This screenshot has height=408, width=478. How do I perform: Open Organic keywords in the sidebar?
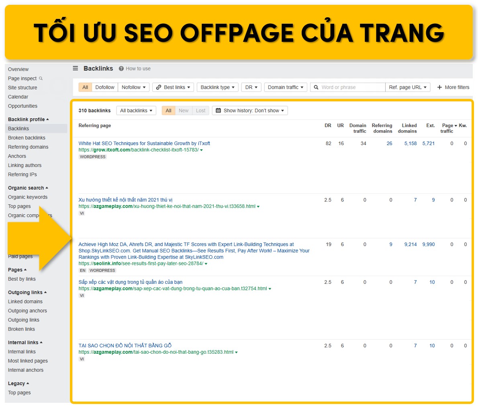tap(28, 197)
